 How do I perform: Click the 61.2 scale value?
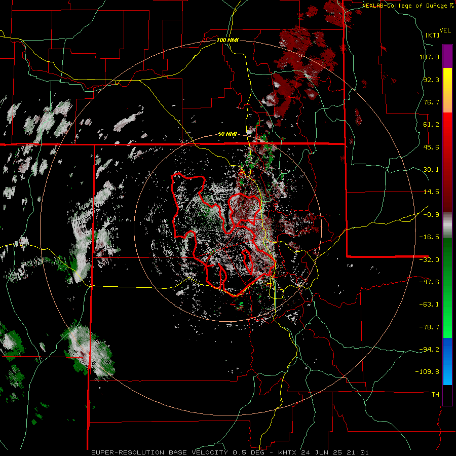point(431,125)
